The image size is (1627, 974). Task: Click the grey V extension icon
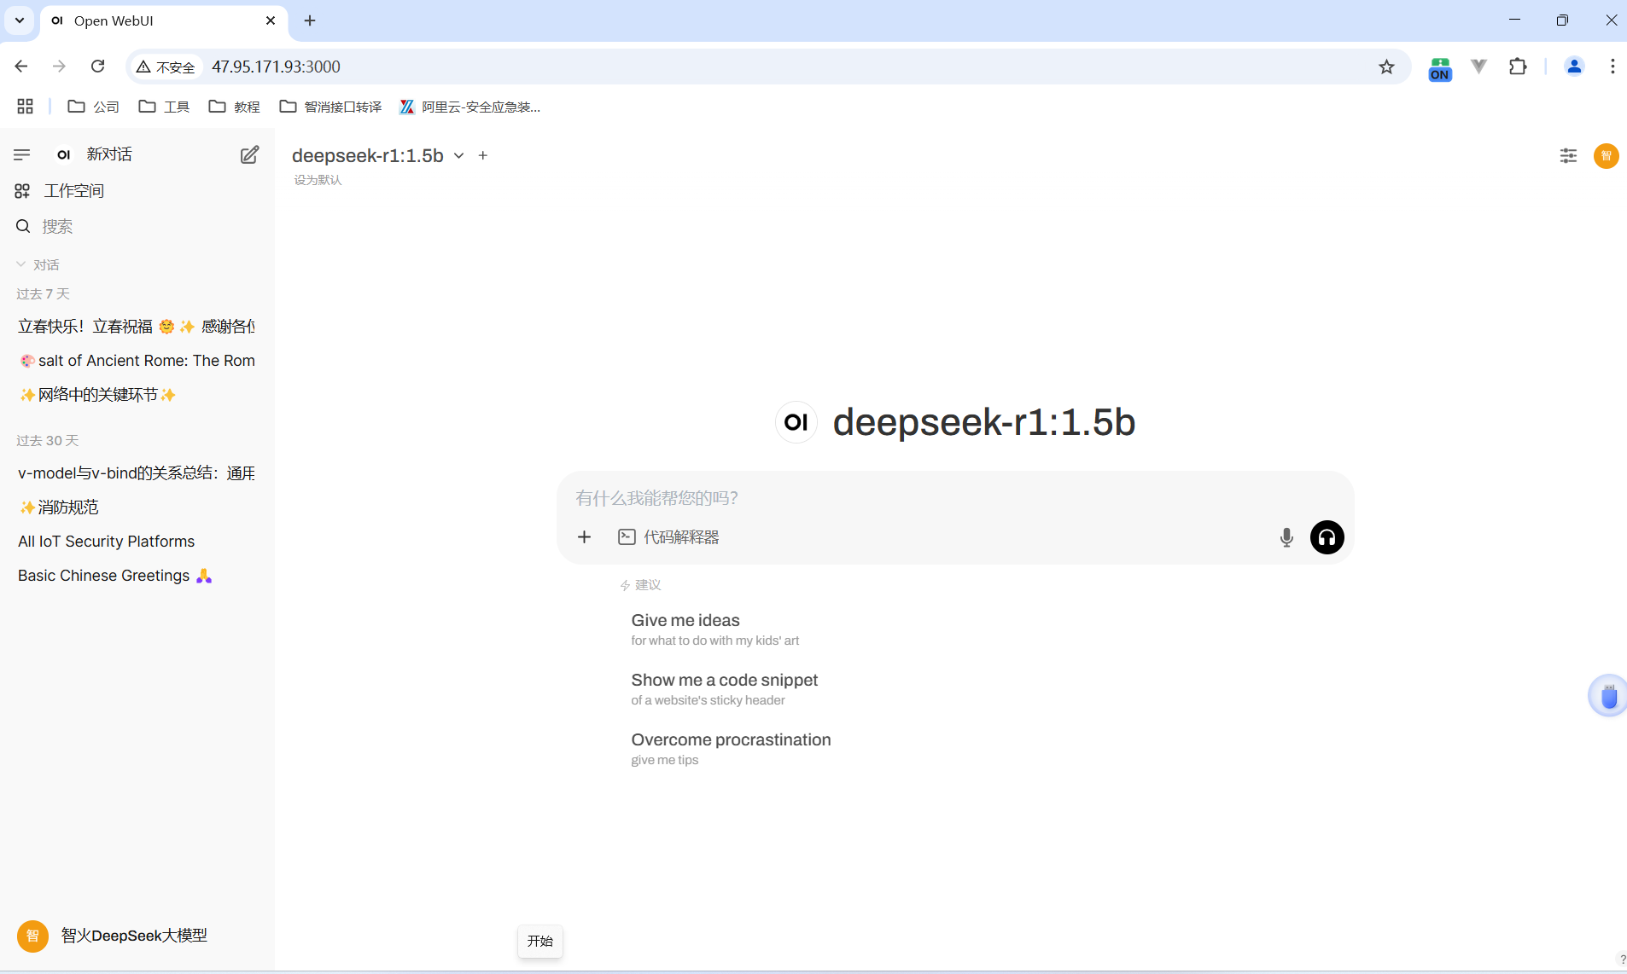[x=1479, y=67]
